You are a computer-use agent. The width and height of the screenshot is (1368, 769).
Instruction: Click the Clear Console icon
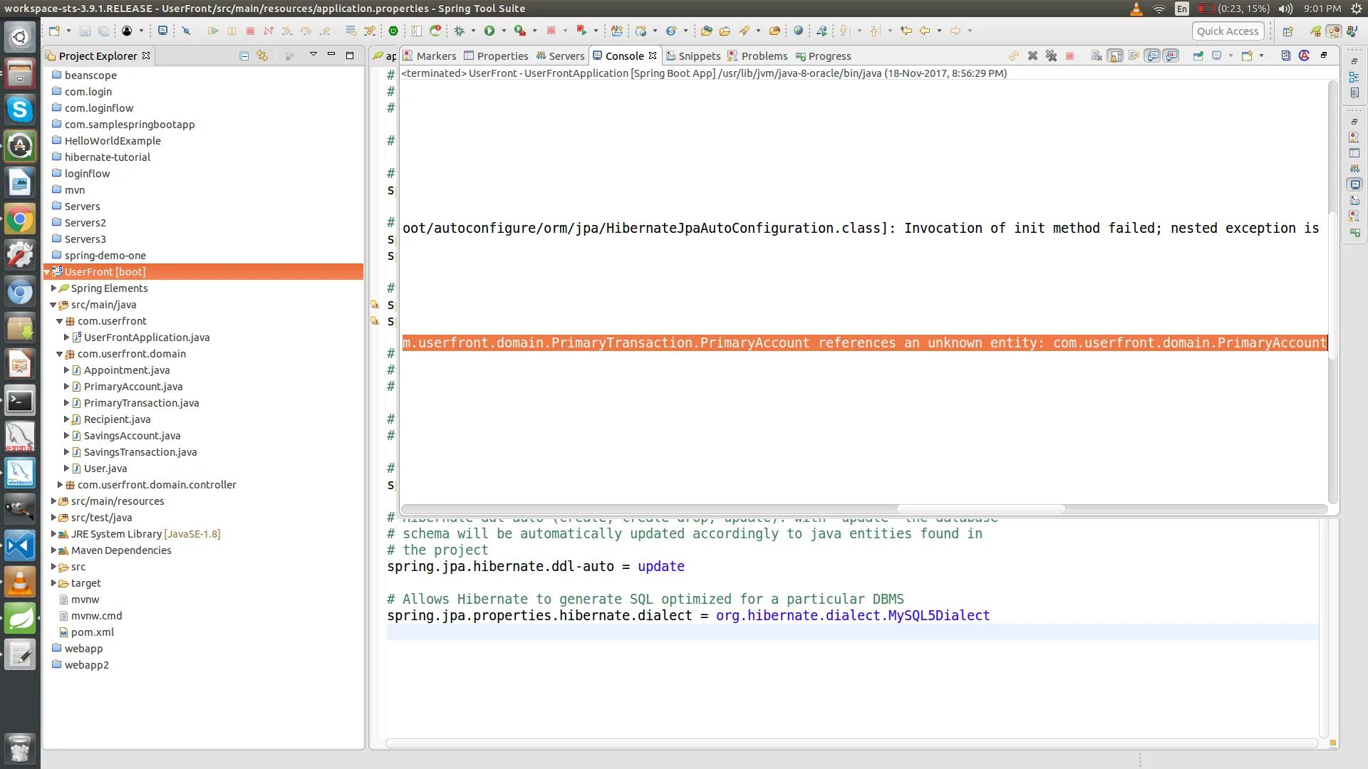point(1097,56)
